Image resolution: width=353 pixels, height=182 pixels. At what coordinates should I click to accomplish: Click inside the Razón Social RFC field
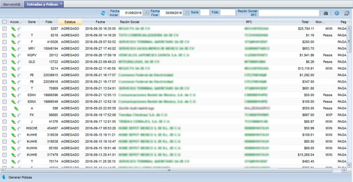pos(289,13)
